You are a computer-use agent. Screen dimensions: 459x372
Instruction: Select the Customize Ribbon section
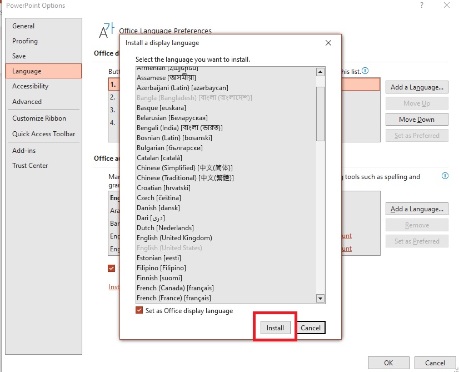[39, 118]
